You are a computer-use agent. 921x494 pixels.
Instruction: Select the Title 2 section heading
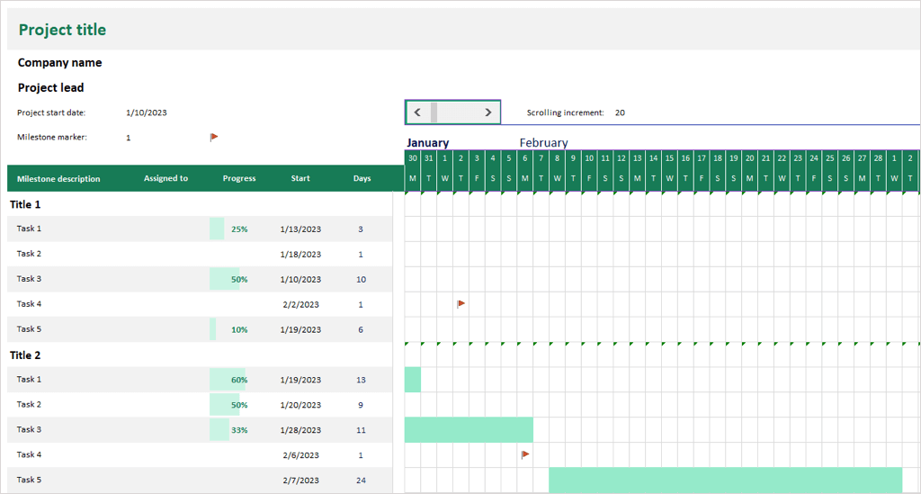[x=25, y=355]
